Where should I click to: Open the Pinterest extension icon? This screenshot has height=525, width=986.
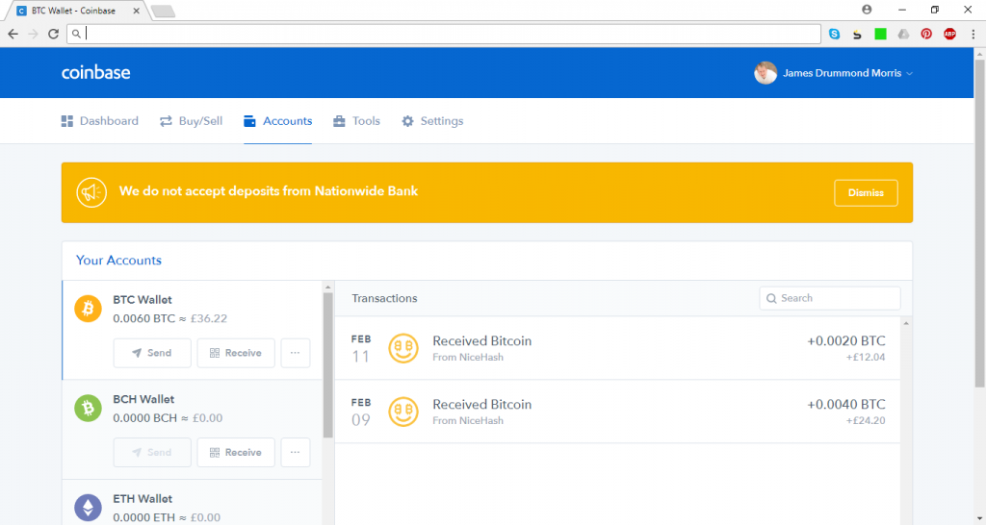click(x=926, y=34)
